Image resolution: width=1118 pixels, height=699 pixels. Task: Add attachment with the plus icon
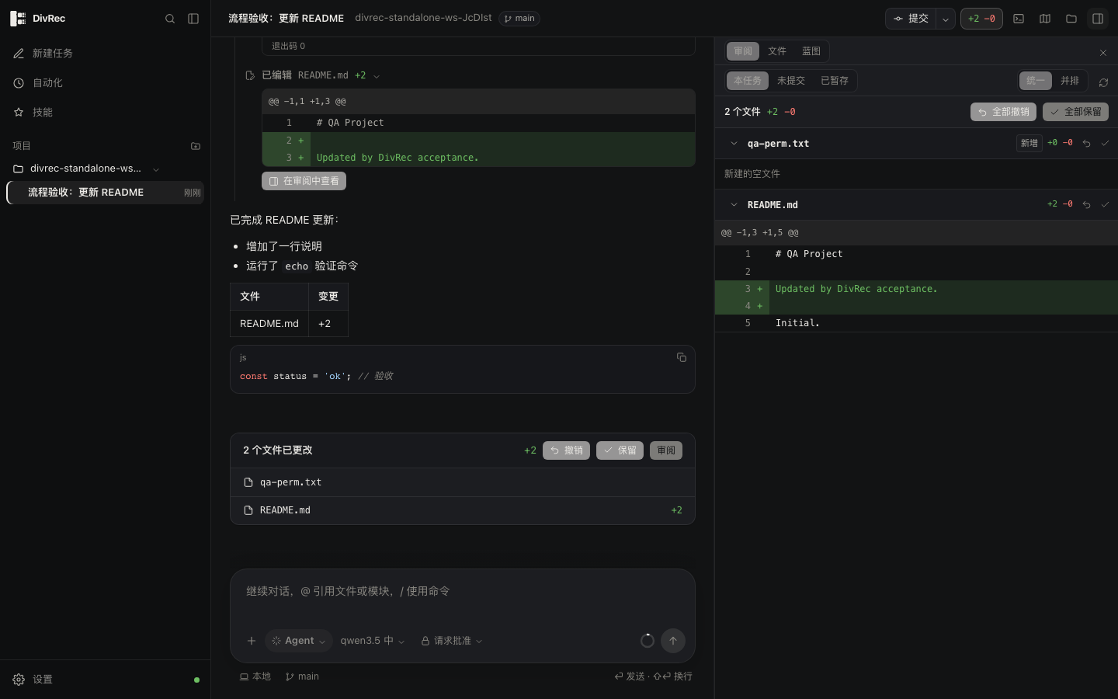click(x=252, y=641)
